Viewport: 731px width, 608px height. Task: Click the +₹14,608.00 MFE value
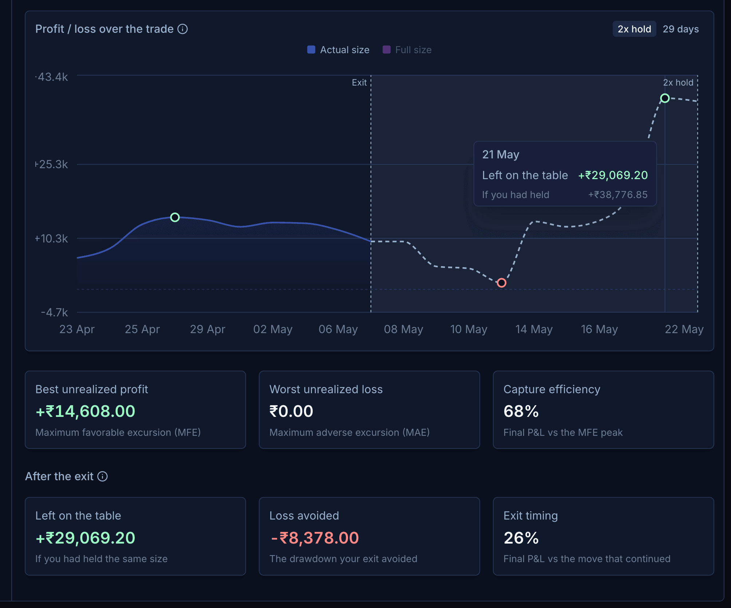point(85,411)
